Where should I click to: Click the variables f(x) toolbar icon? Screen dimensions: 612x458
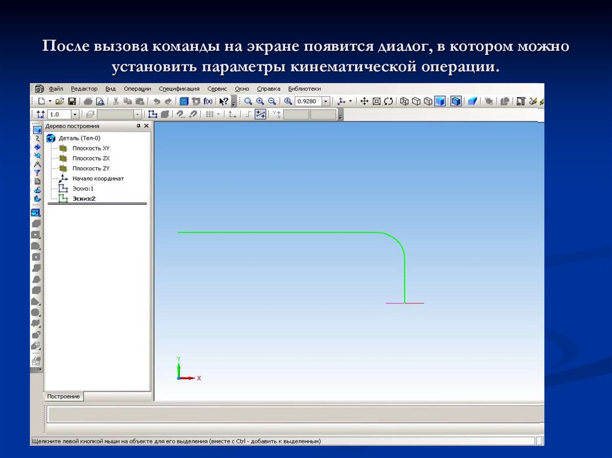coord(207,100)
